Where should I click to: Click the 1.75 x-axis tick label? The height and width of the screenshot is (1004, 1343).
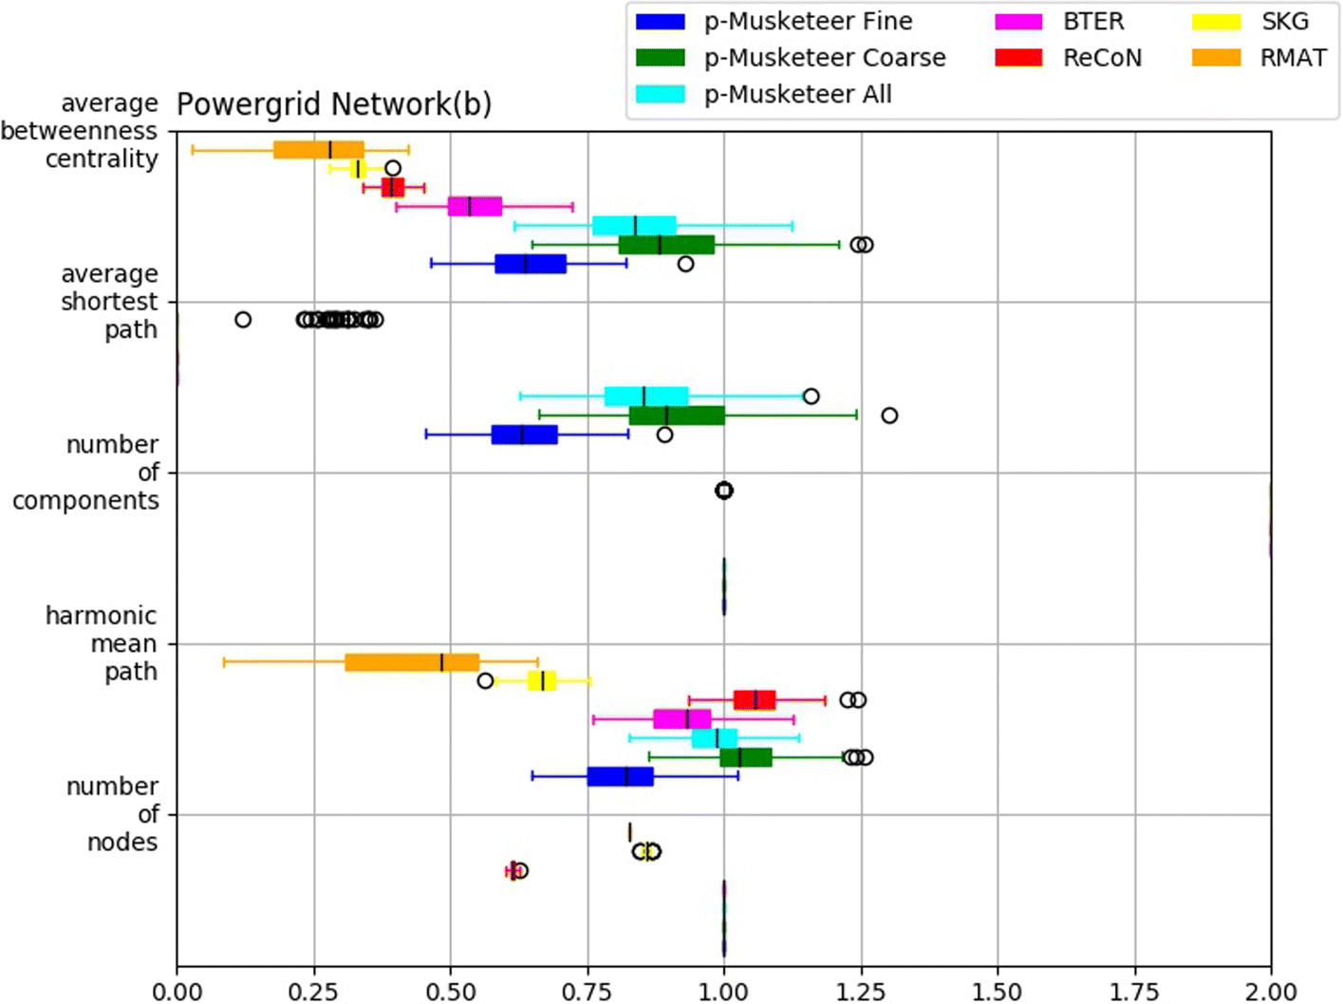click(x=1135, y=992)
